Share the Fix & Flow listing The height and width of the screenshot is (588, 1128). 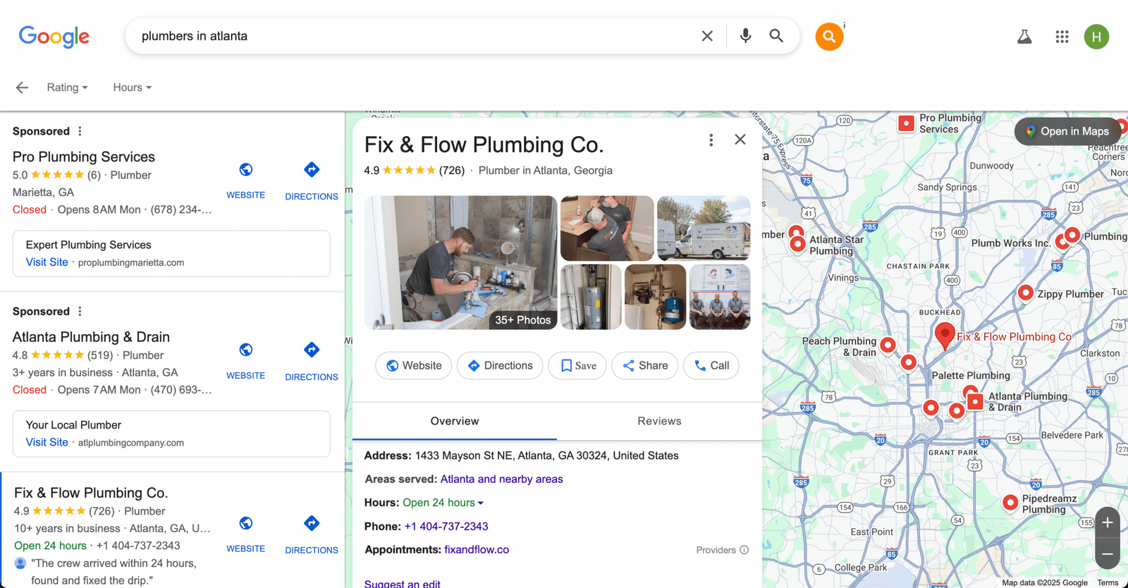(645, 365)
